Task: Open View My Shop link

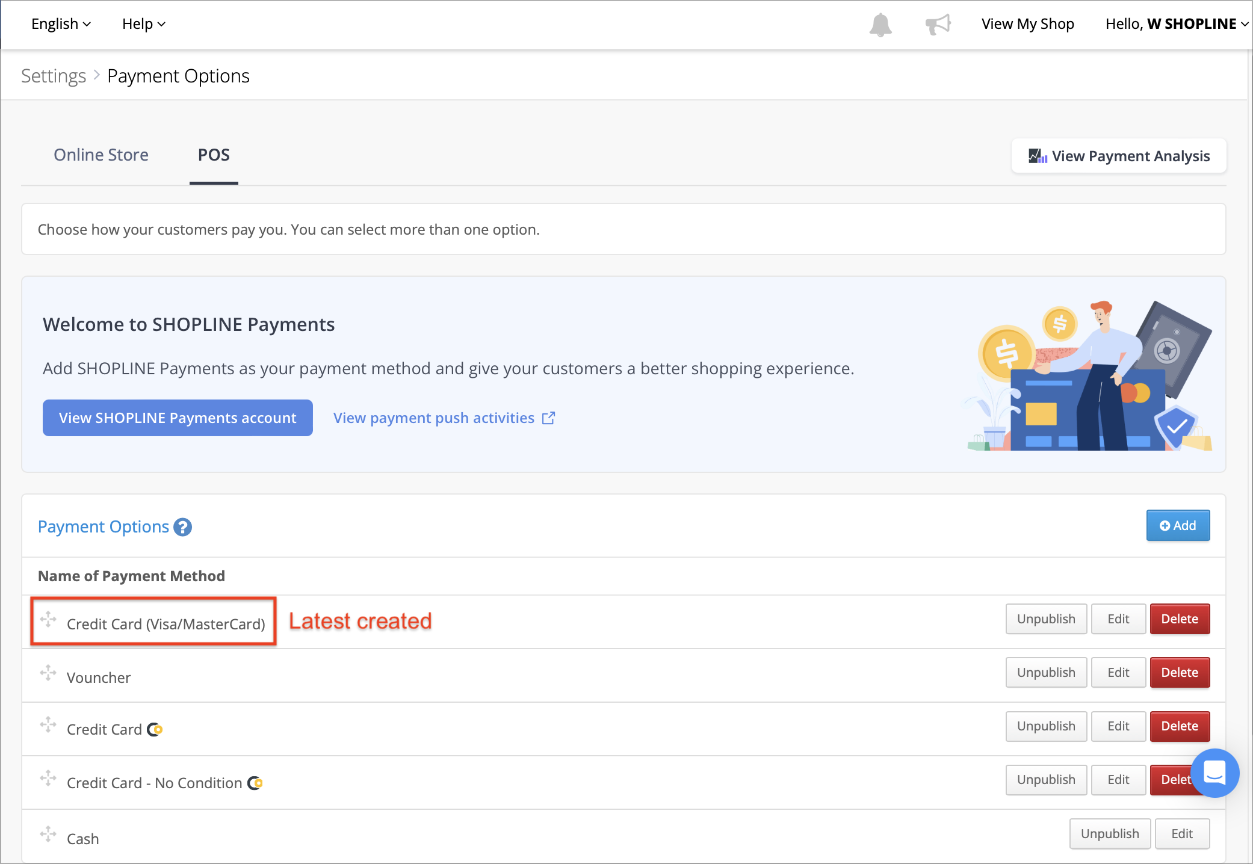Action: click(1027, 24)
